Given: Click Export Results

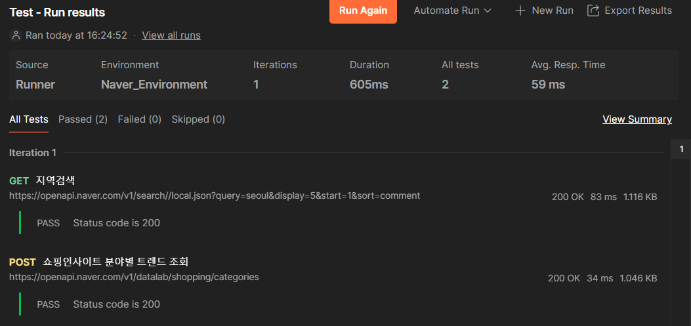Looking at the screenshot, I should pos(630,10).
